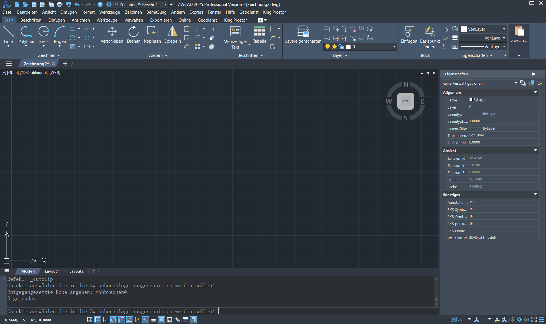Switch to the Layout1 tab
This screenshot has width=546, height=324.
coord(52,271)
